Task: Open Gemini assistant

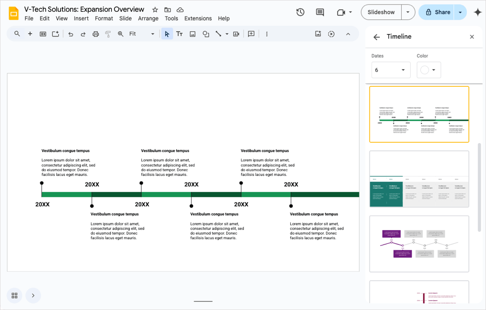Action: tap(478, 12)
